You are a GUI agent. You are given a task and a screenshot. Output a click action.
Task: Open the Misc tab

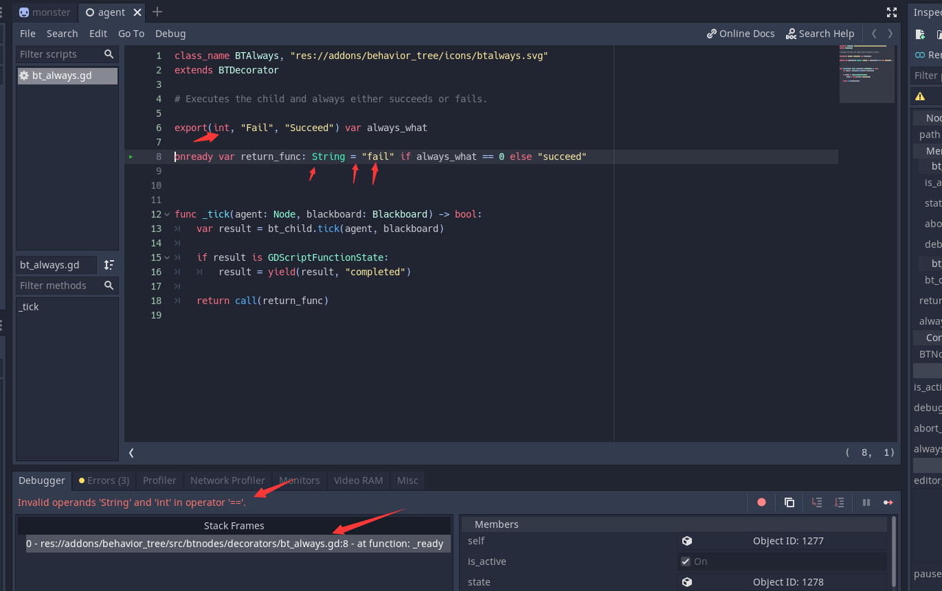407,480
